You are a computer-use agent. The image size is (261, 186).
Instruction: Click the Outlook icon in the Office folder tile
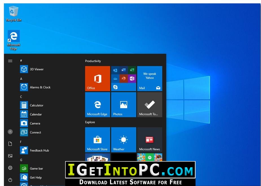click(115, 70)
